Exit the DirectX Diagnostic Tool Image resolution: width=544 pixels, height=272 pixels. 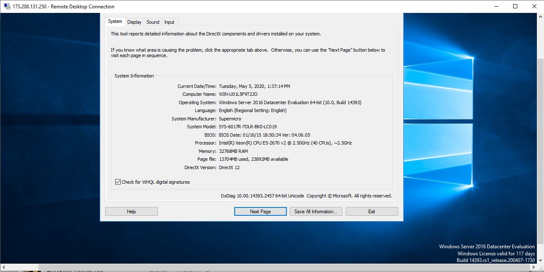pos(372,212)
